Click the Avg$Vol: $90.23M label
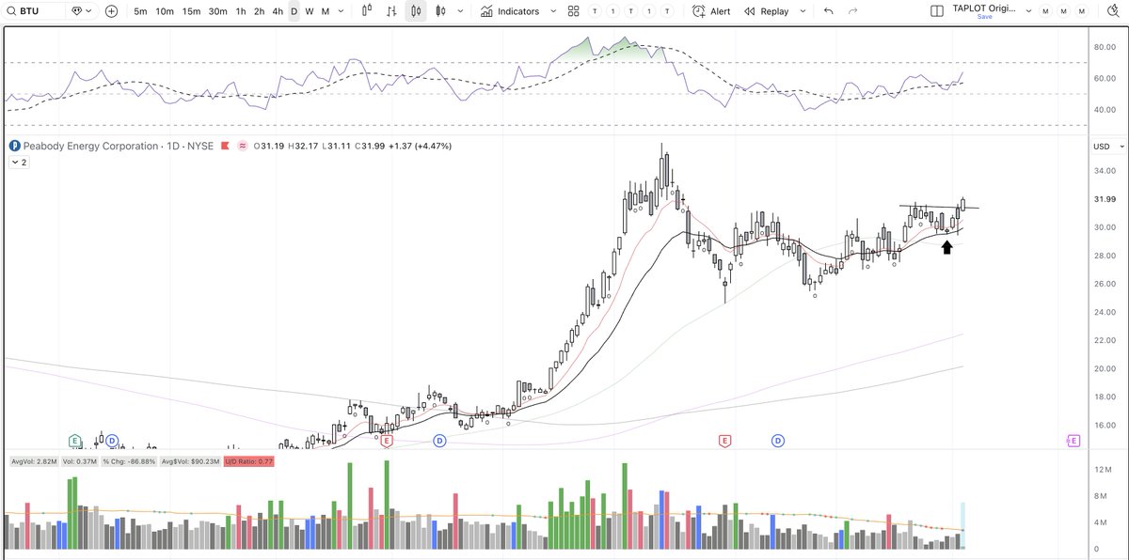 (x=192, y=461)
